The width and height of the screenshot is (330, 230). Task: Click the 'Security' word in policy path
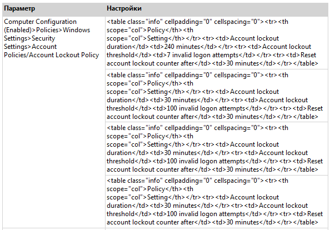click(x=43, y=38)
